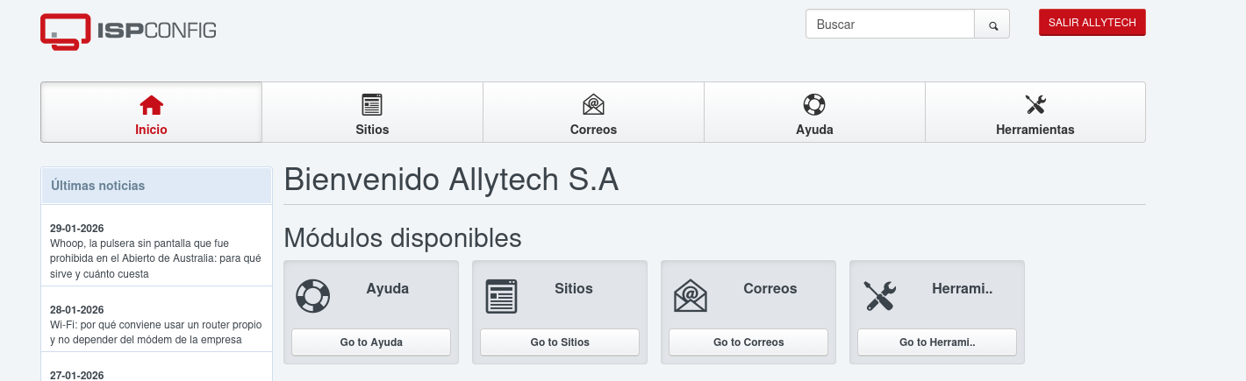This screenshot has height=381, width=1246.
Task: Click the red house Inicio icon
Action: click(x=151, y=105)
